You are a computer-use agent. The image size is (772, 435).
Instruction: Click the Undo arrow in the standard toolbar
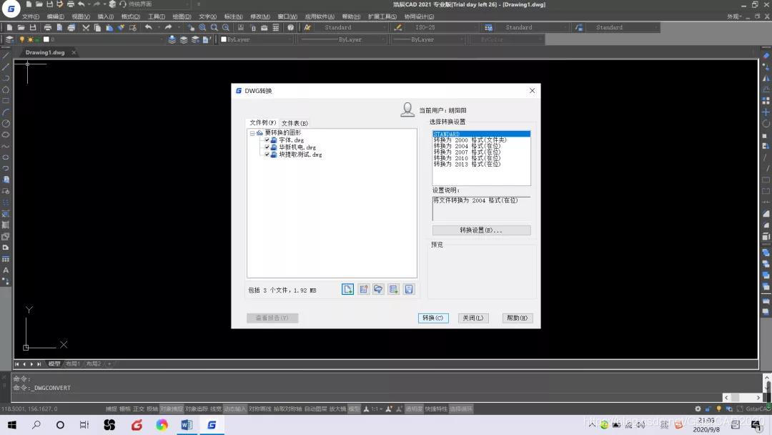(x=148, y=28)
